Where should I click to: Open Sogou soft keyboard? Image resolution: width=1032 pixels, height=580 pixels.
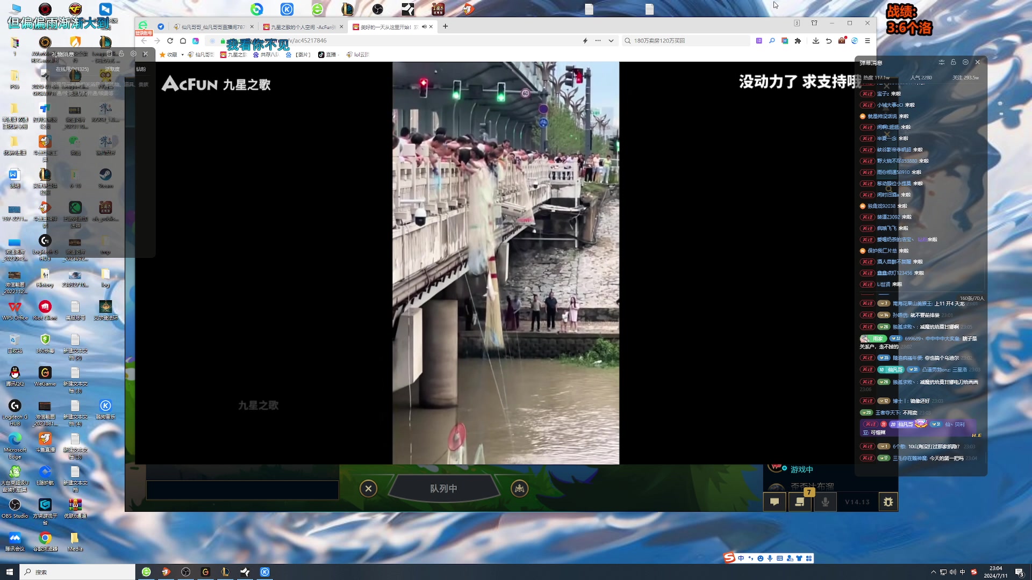[780, 559]
